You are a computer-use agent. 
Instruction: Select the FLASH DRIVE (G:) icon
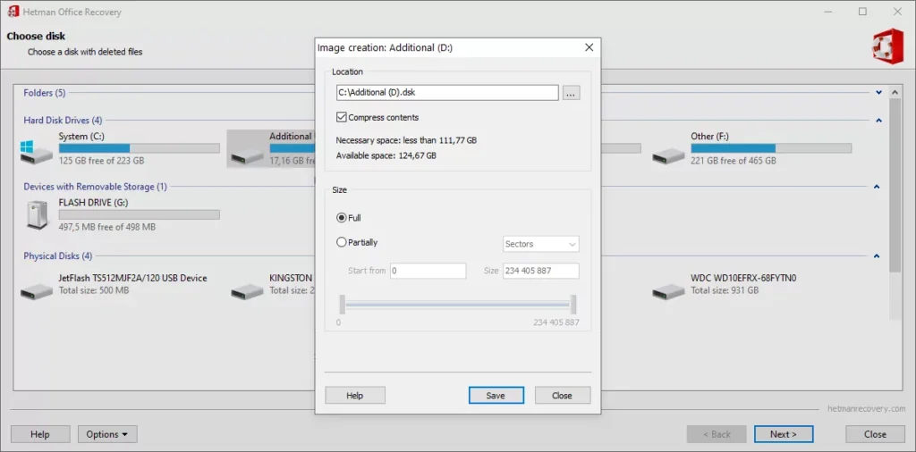(37, 214)
